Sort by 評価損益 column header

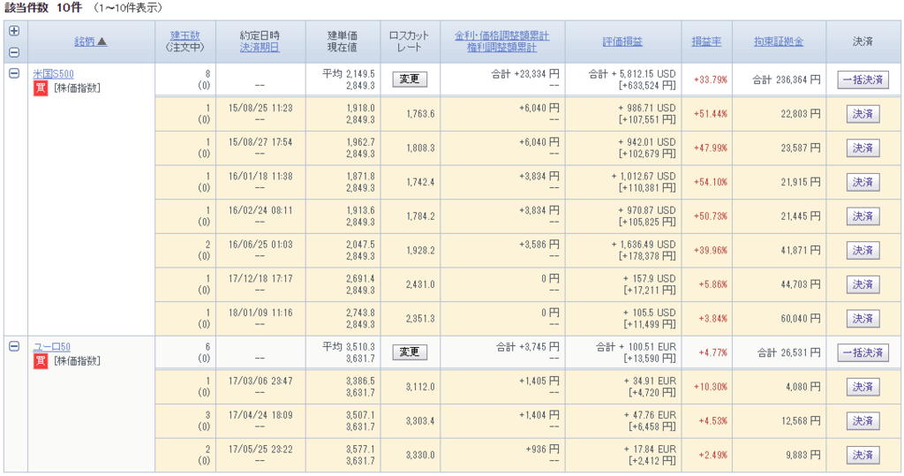[622, 42]
